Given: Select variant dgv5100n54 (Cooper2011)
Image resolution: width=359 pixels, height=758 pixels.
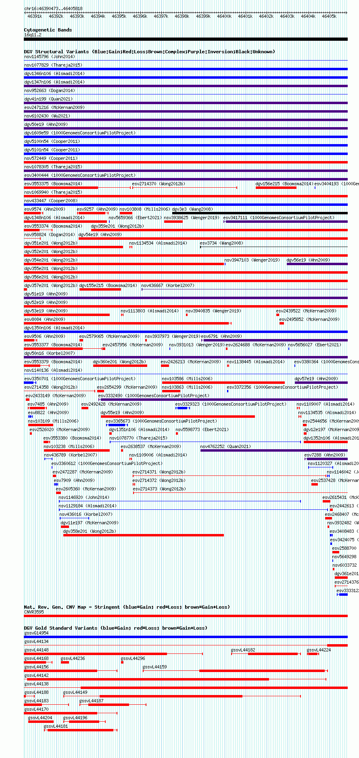Looking at the screenshot, I should (52, 141).
